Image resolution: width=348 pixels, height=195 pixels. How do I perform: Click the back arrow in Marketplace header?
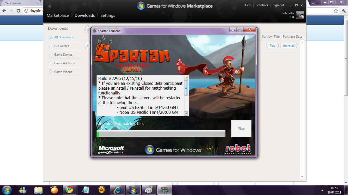pyautogui.click(x=49, y=6)
